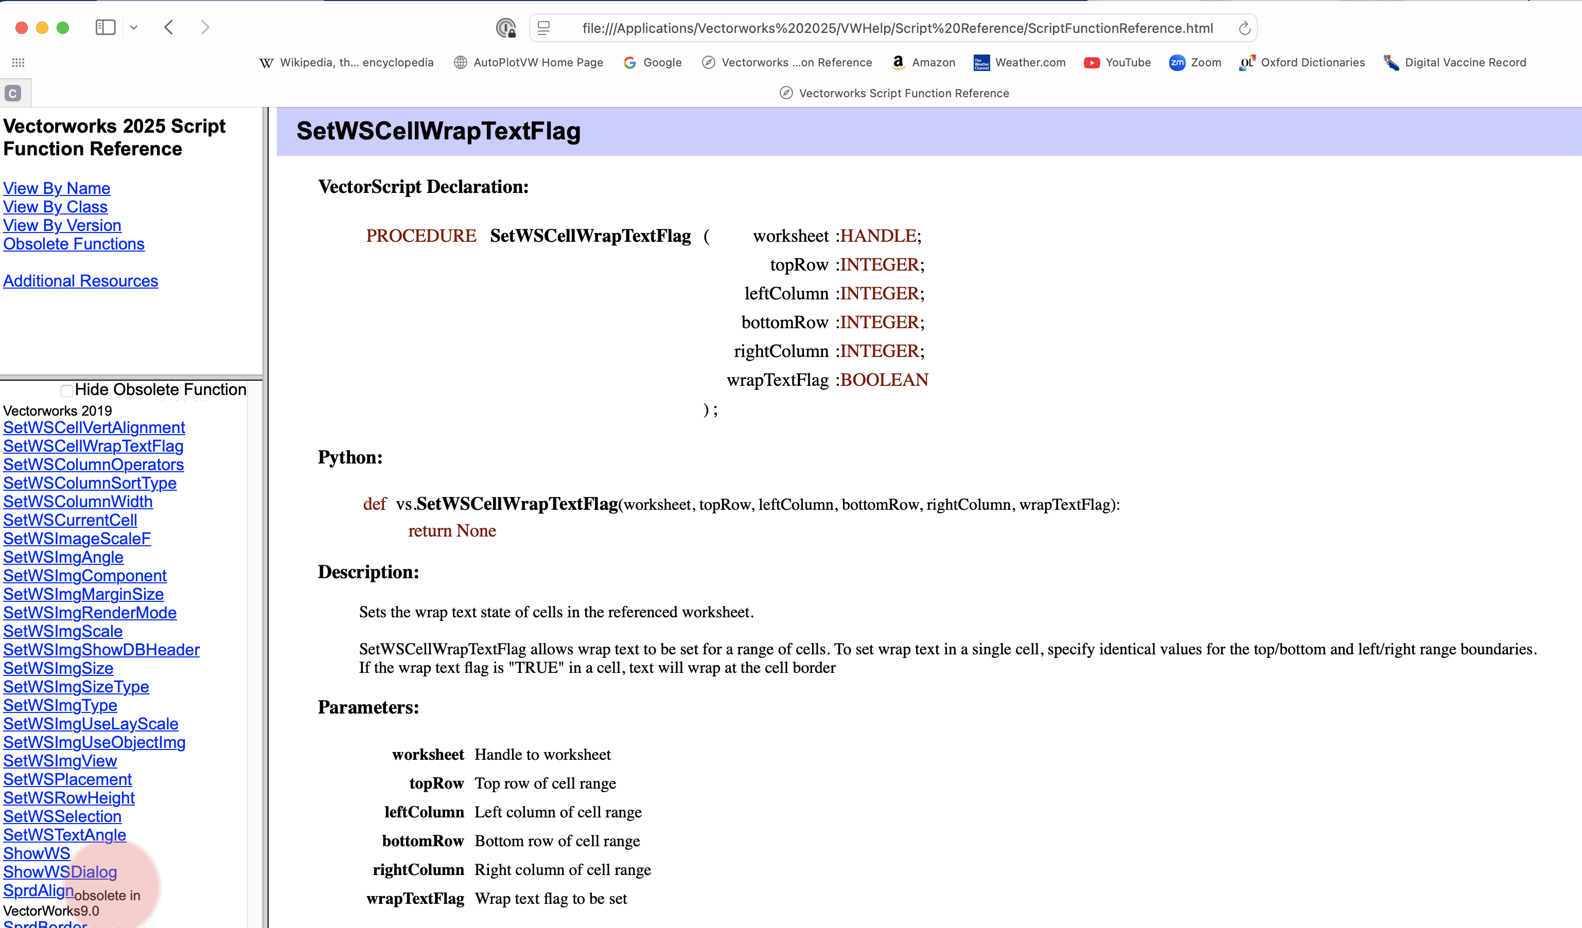Select the pinned tab with C icon
Screen dimensions: 1582x928
(x=13, y=93)
